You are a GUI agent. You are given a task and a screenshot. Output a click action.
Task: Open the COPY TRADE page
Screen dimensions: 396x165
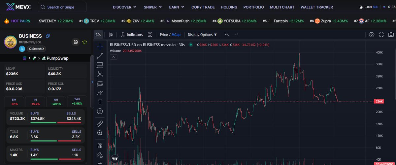[x=203, y=7]
